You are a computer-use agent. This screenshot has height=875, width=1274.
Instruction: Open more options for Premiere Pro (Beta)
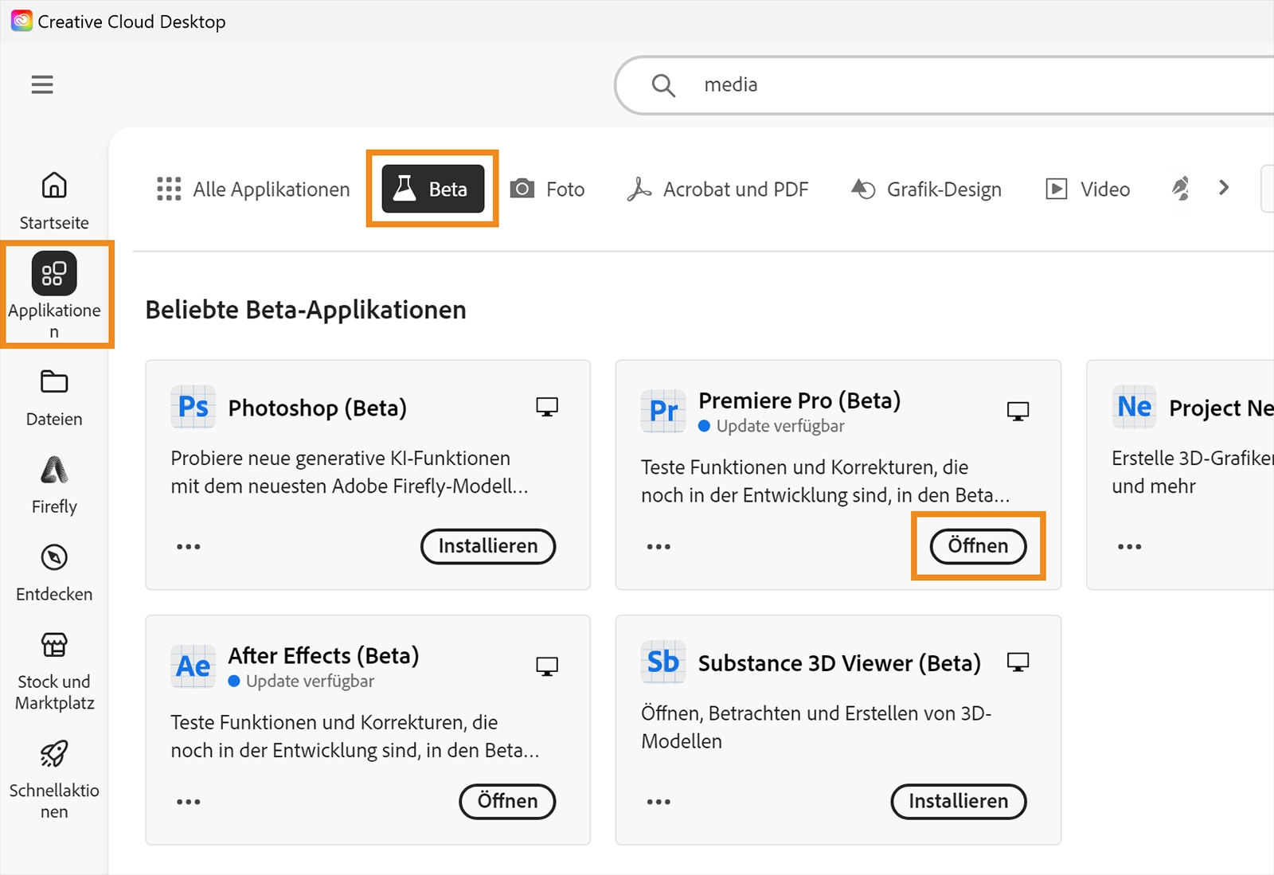point(658,547)
